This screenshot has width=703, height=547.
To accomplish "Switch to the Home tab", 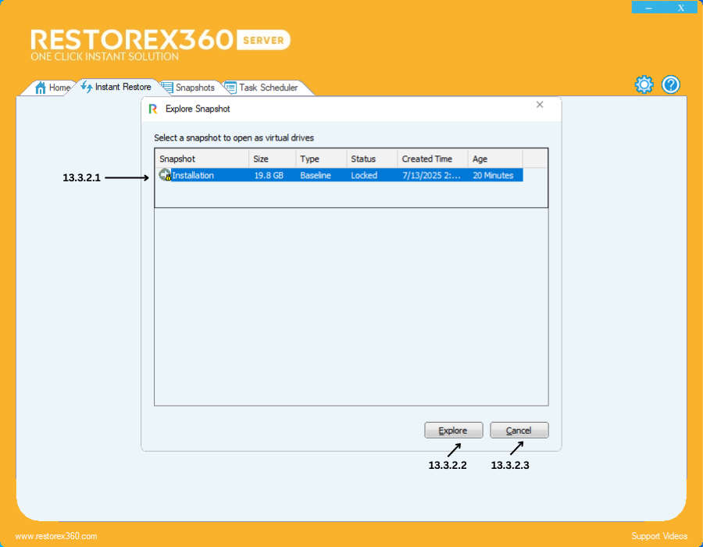I will pos(52,88).
